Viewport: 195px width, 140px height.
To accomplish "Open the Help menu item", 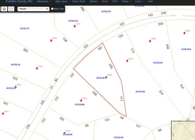I will (x=150, y=2).
